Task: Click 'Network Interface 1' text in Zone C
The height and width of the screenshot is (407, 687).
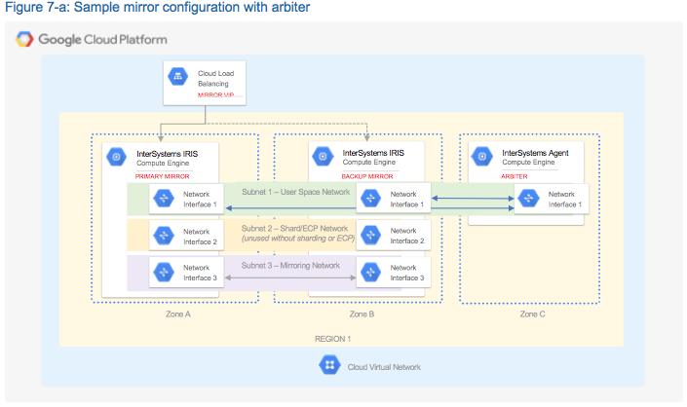Action: pyautogui.click(x=565, y=200)
